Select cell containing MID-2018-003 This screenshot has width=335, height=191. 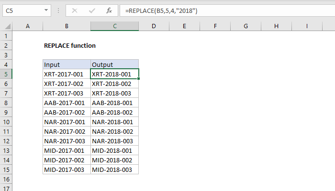click(x=114, y=170)
